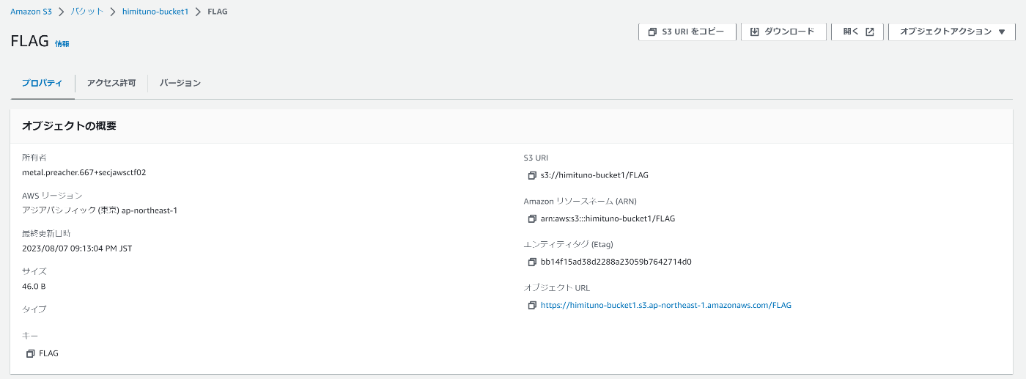Viewport: 1026px width, 379px height.
Task: Copy the key FLAG using its icon
Action: (x=30, y=353)
